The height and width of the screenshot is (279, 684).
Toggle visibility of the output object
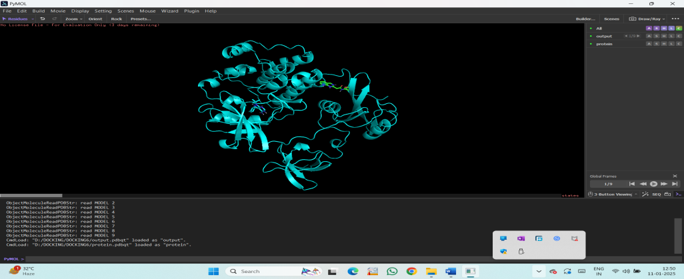click(591, 36)
